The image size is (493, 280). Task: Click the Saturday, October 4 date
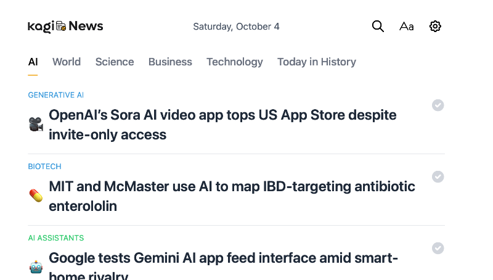click(x=236, y=27)
